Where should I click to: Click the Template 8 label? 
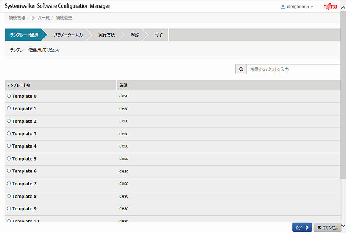[x=24, y=196]
